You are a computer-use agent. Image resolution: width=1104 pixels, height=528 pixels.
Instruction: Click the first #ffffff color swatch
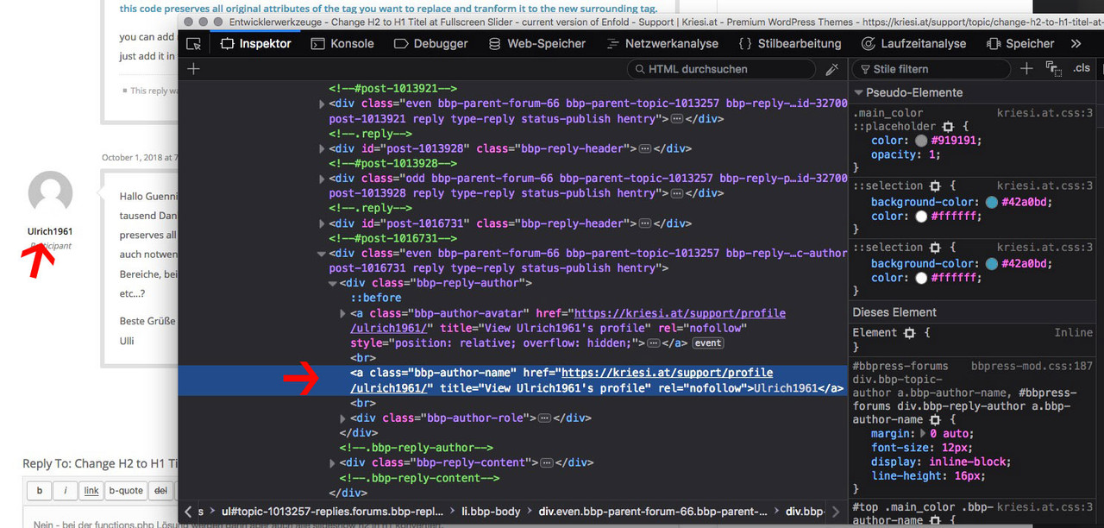(x=921, y=217)
